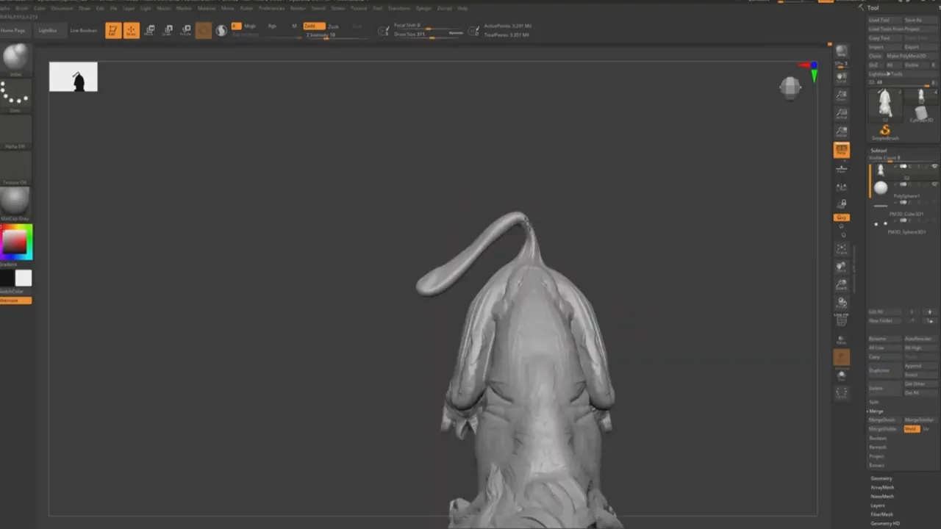Click the SimpleBrush tool icon

(885, 132)
